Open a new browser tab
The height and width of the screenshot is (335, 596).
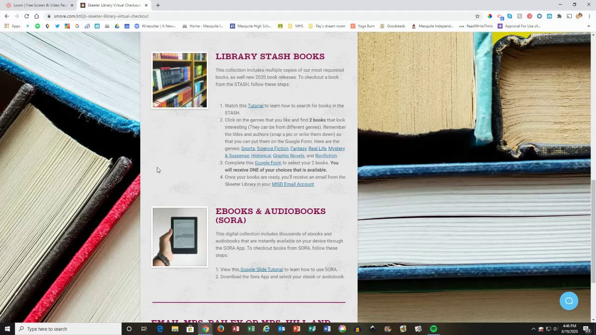(x=158, y=5)
